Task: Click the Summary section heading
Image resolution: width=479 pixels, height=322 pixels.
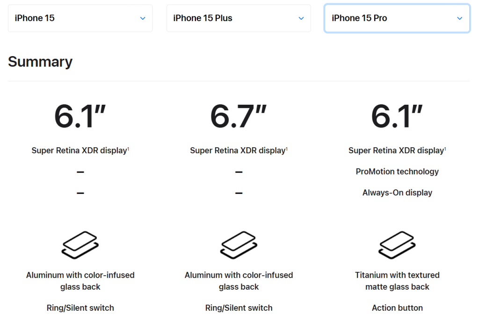Action: click(40, 61)
